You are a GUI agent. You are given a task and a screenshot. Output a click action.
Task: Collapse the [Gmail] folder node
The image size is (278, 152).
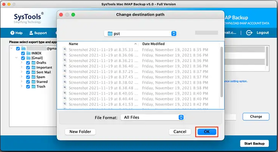click(x=16, y=58)
